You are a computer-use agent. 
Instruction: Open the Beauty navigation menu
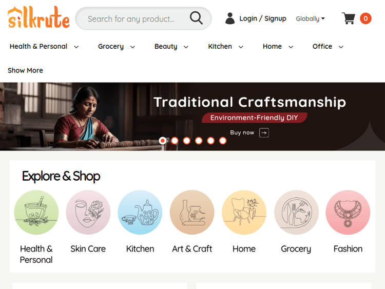coord(171,46)
